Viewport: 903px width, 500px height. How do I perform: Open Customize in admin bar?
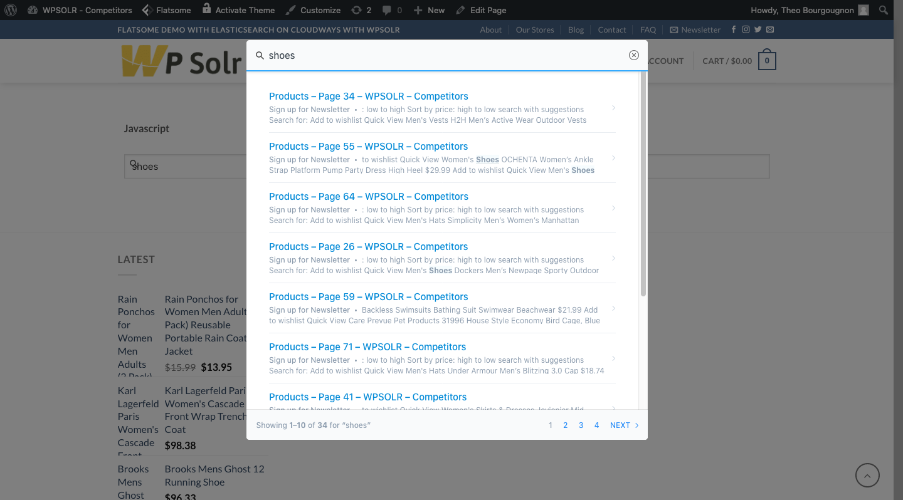click(x=313, y=10)
